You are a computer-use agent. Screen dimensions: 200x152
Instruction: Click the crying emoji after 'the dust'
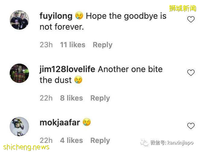coord(78,80)
